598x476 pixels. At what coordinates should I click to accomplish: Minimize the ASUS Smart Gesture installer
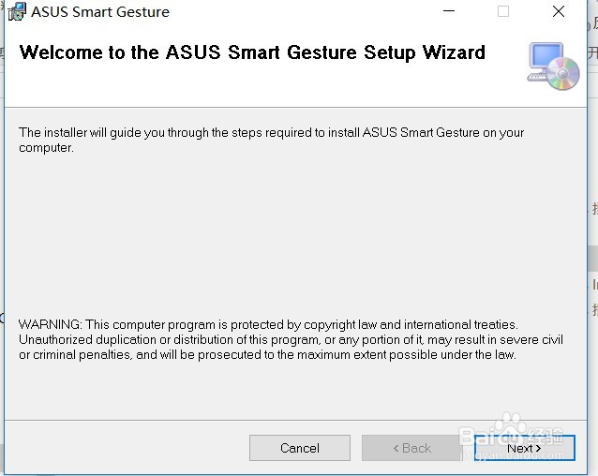[449, 11]
